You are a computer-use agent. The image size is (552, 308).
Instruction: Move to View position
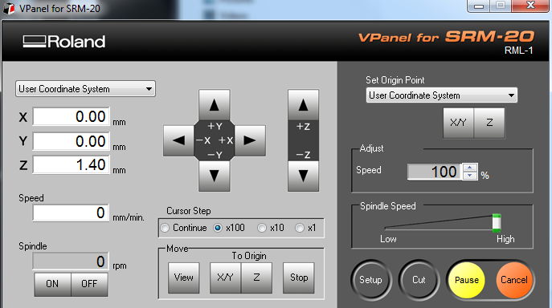click(x=183, y=278)
